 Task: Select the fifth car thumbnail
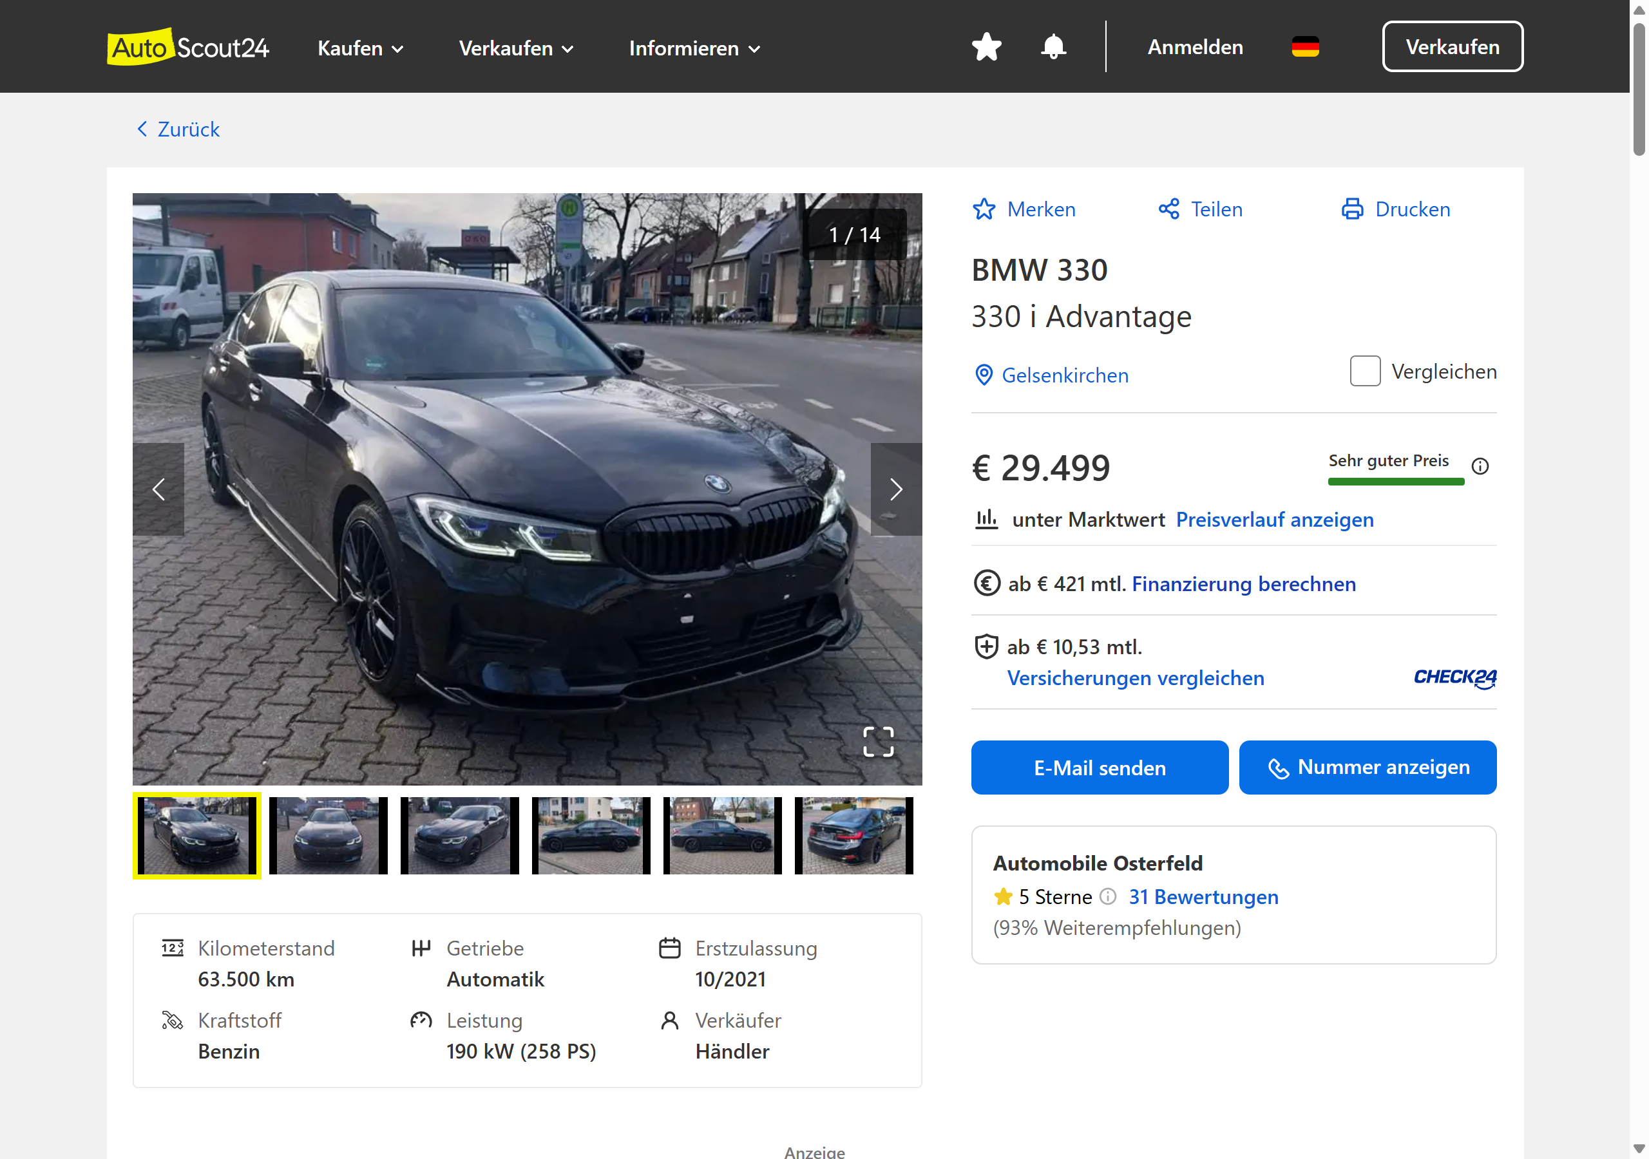pos(723,836)
